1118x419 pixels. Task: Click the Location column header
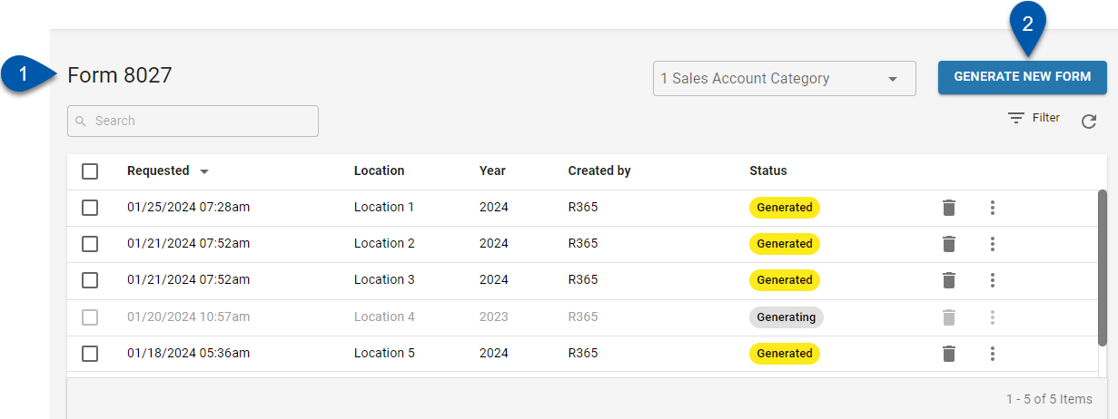[379, 171]
